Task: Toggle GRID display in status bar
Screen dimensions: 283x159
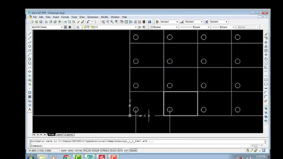Action: coord(71,151)
